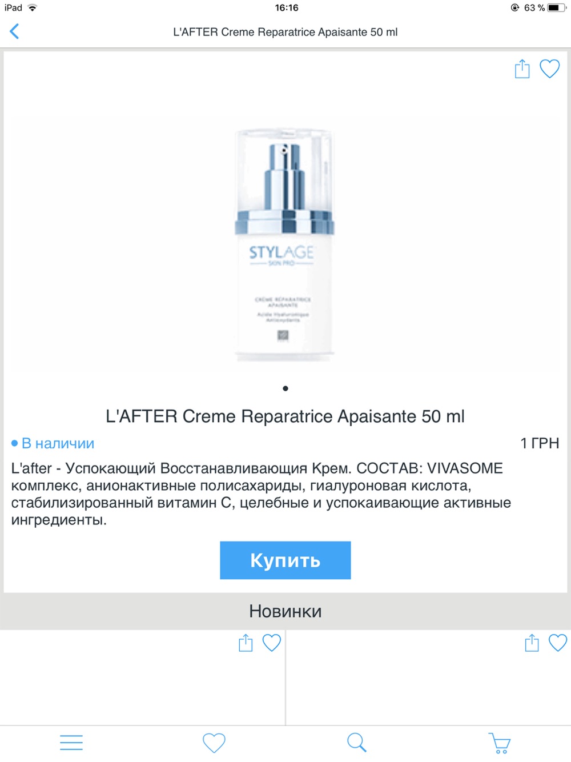
Task: Open search with magnifier icon
Action: click(x=357, y=743)
